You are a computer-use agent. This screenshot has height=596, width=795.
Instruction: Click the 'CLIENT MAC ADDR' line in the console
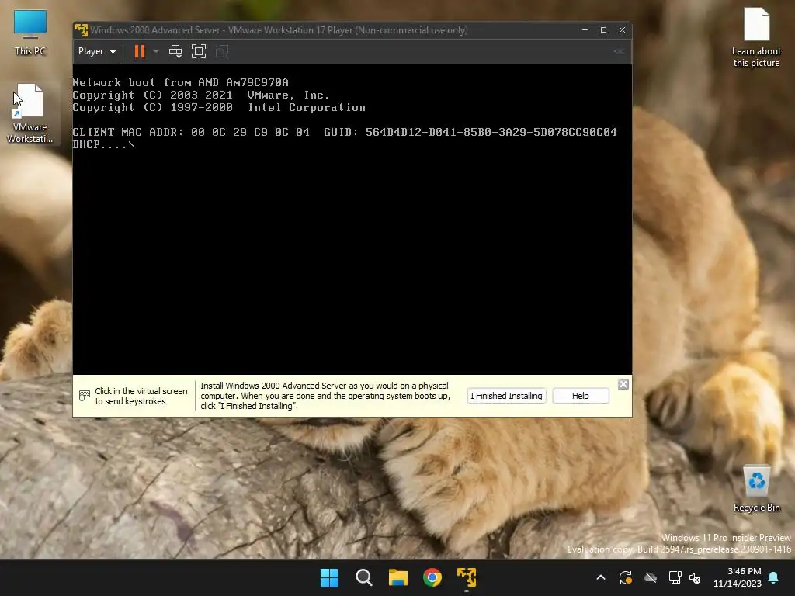(x=345, y=132)
